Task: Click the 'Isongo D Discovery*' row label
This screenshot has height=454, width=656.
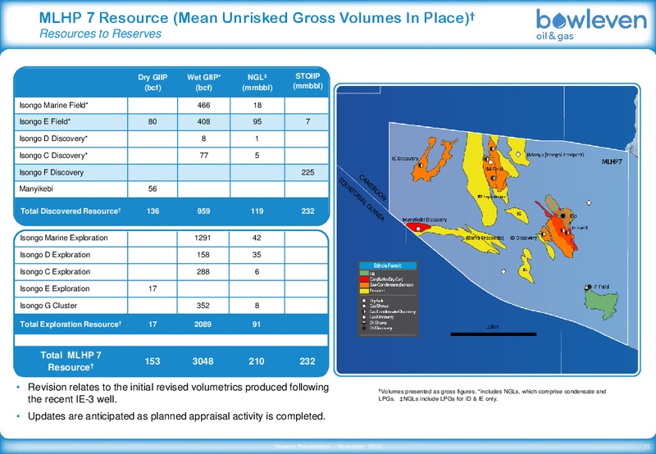Action: [53, 138]
